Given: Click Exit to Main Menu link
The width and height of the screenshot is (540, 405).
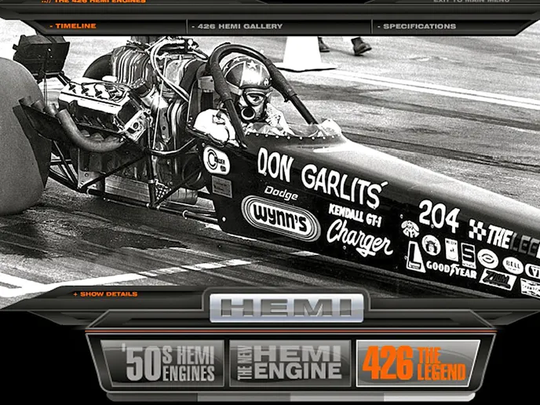Looking at the screenshot, I should (470, 2).
